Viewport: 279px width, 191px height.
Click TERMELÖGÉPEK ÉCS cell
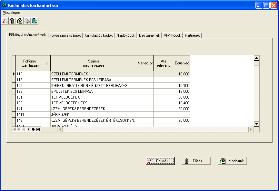(94, 103)
